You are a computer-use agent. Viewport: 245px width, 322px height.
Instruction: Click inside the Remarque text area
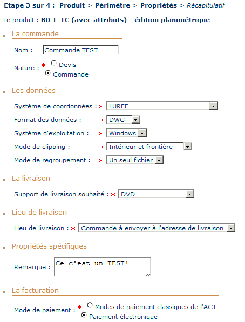click(x=102, y=266)
